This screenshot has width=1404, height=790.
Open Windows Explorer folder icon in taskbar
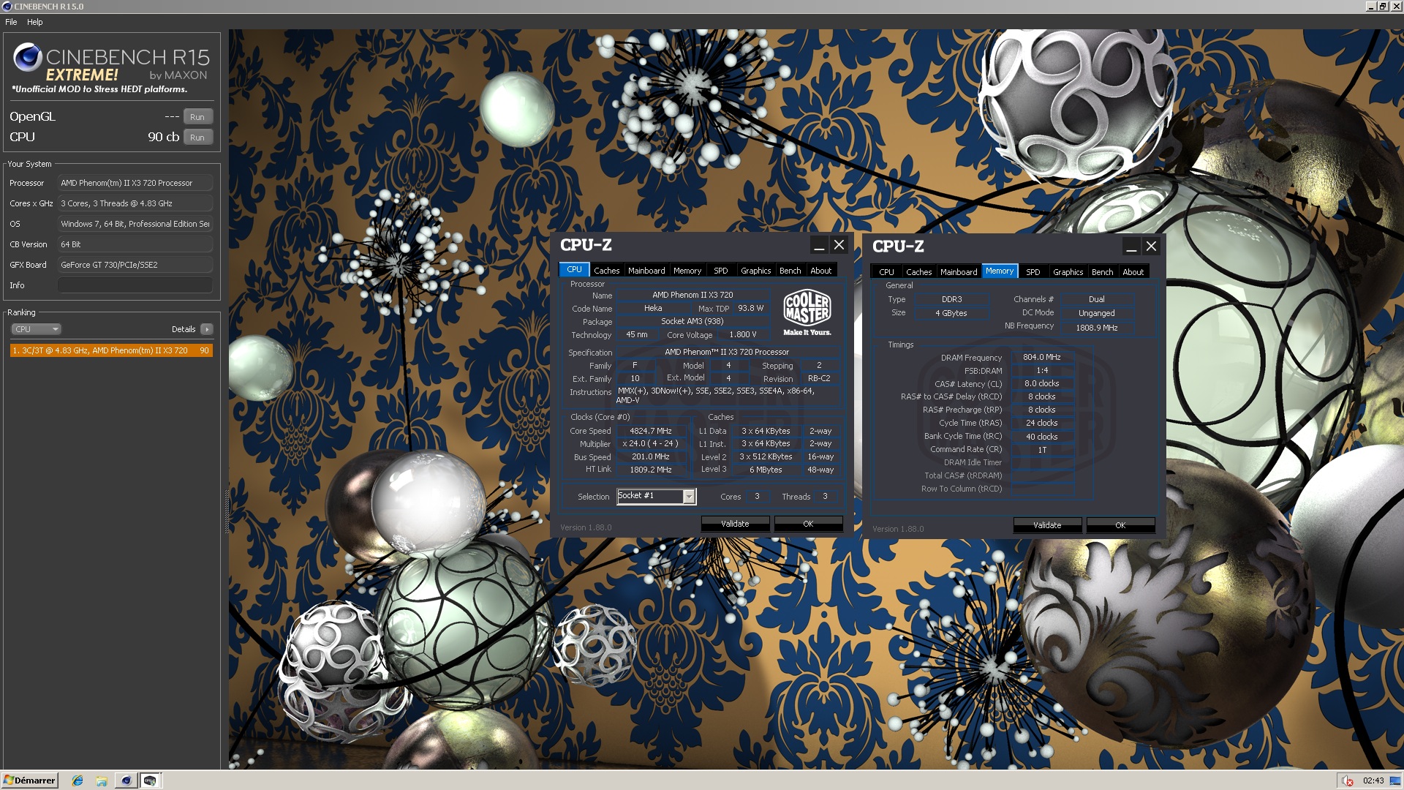click(x=102, y=780)
